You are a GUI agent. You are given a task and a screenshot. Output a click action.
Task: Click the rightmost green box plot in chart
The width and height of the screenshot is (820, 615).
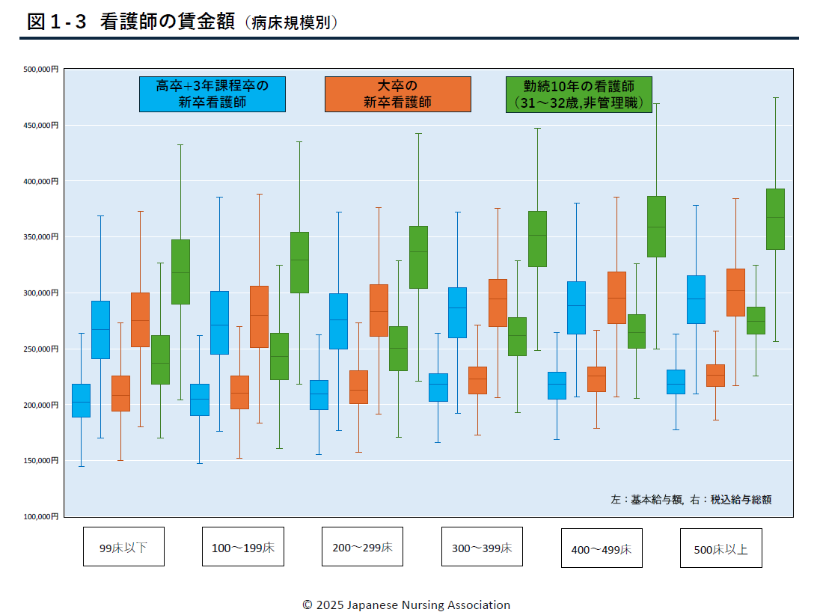(775, 218)
